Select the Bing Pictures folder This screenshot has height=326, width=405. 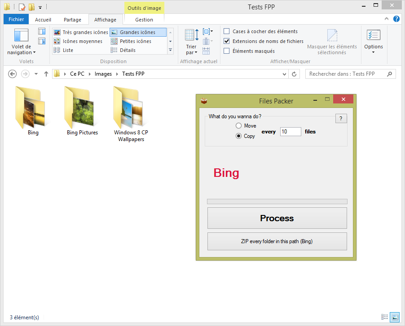82,111
